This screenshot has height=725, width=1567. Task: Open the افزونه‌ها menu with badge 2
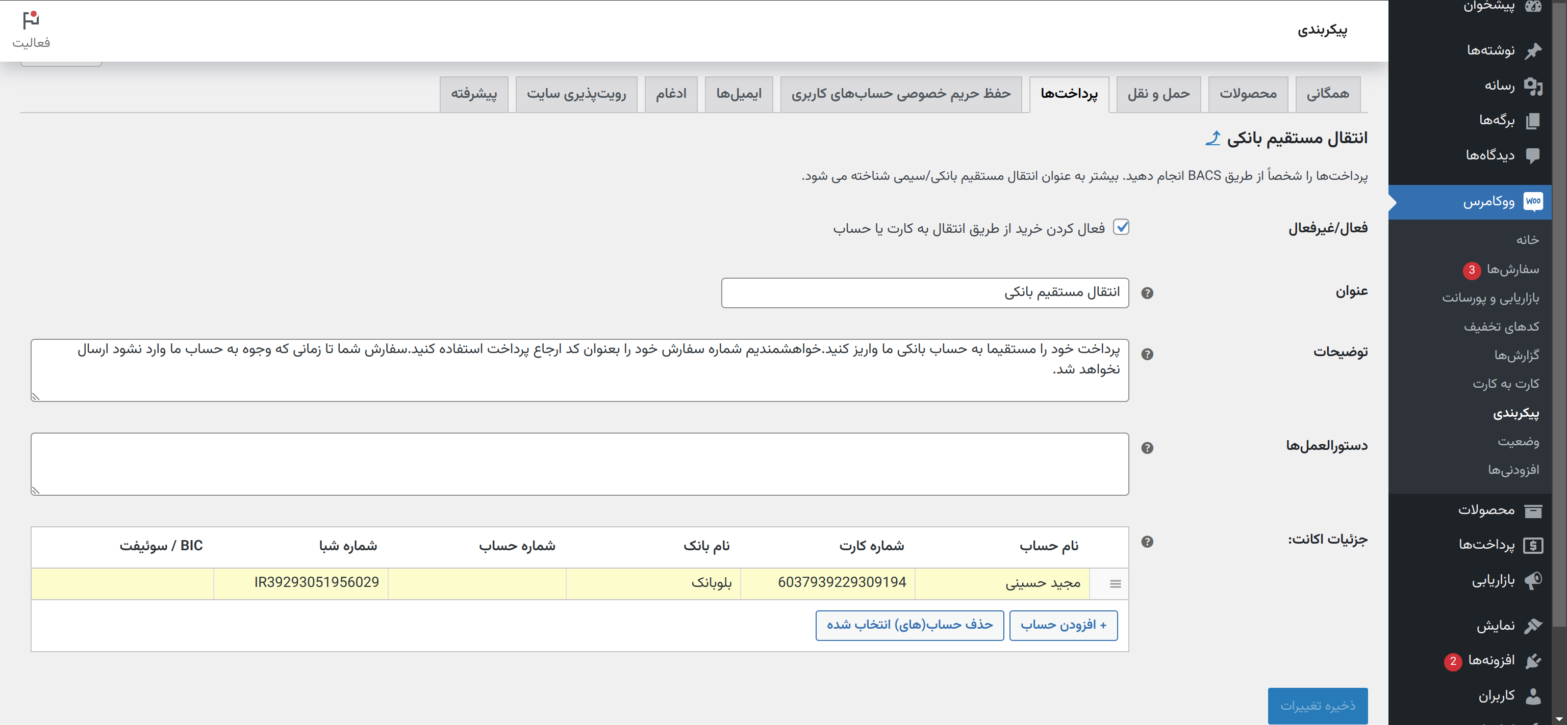click(x=1470, y=661)
